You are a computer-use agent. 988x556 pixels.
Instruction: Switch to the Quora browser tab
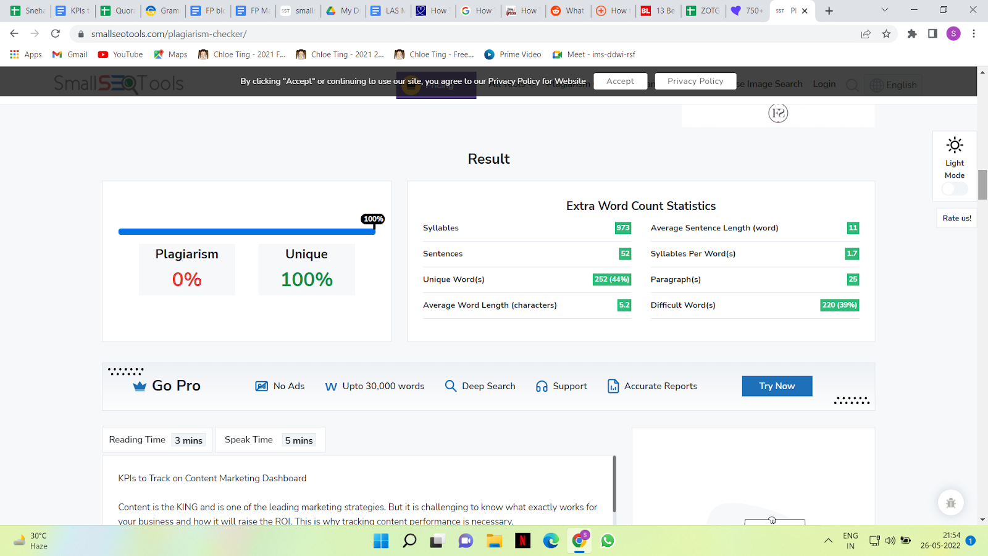tap(118, 11)
